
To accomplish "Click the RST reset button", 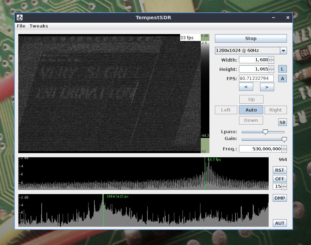I will point(280,170).
